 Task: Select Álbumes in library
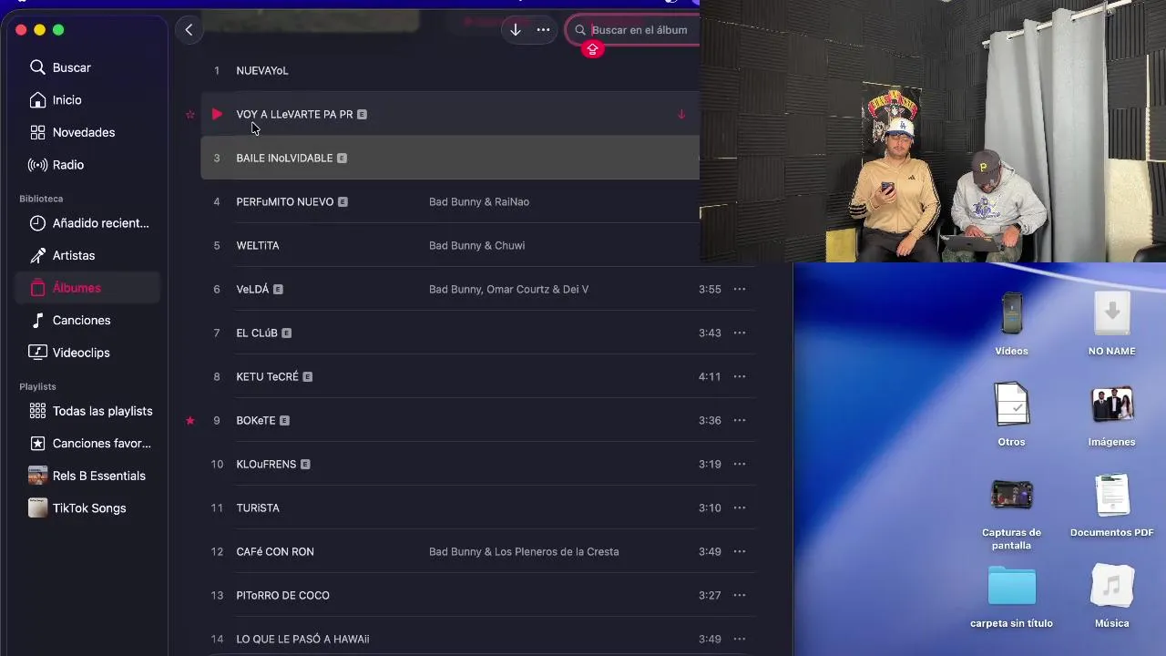[87, 288]
